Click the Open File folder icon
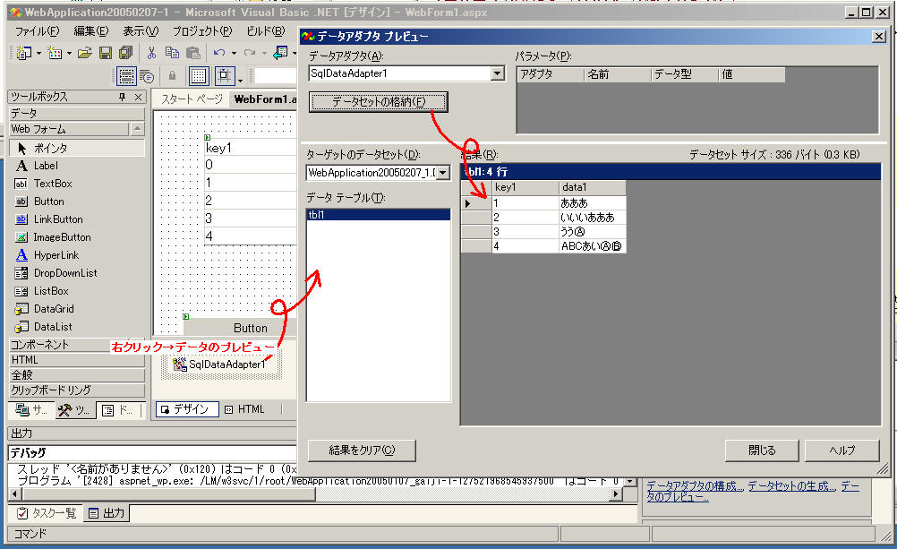 click(x=84, y=53)
